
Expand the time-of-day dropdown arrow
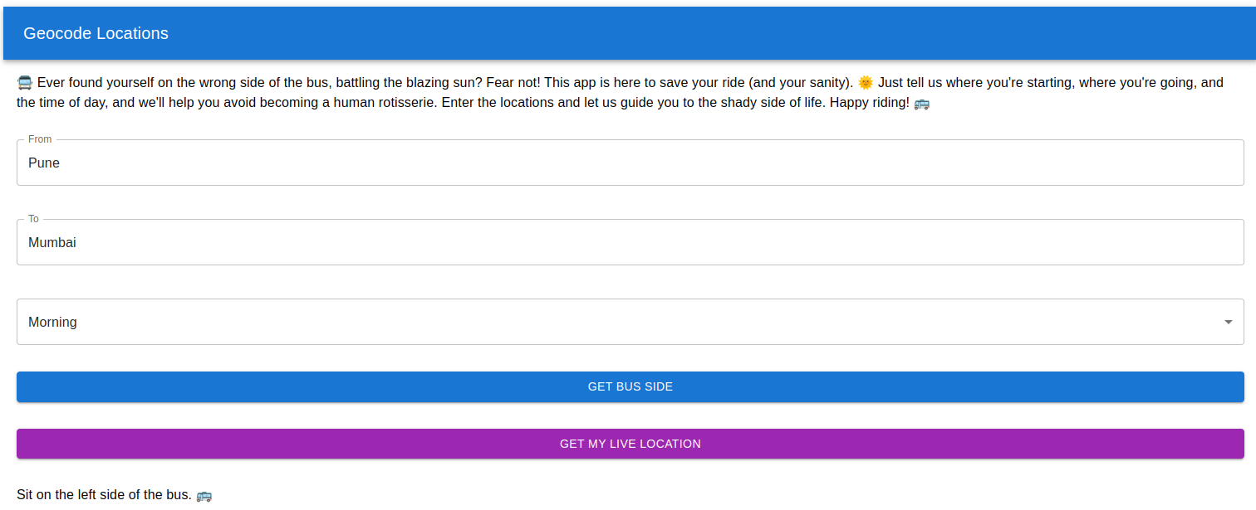(1228, 322)
